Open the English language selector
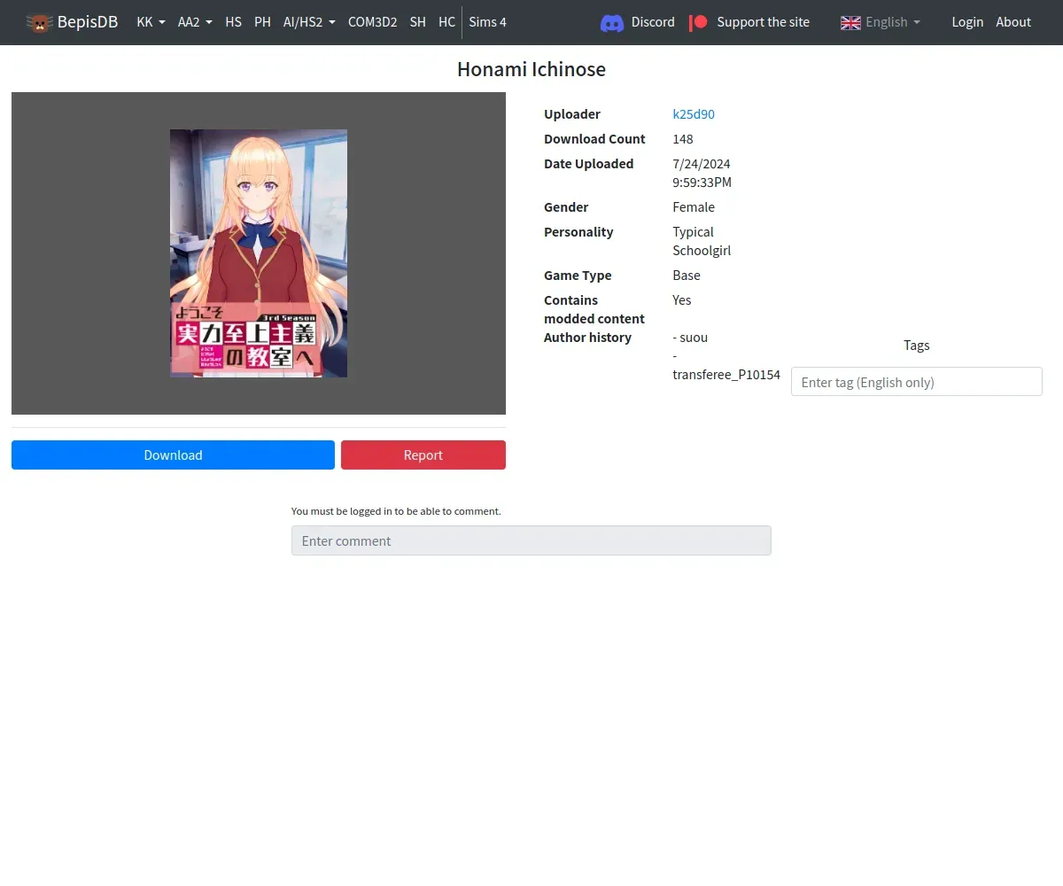 point(881,22)
